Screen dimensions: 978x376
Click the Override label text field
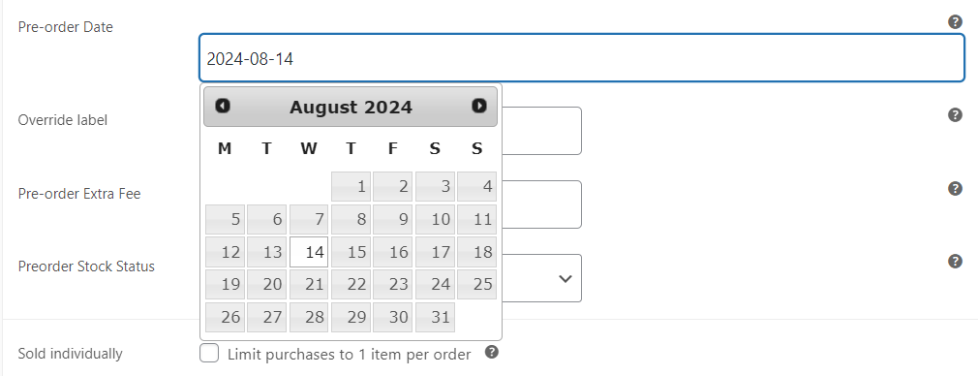coord(542,131)
